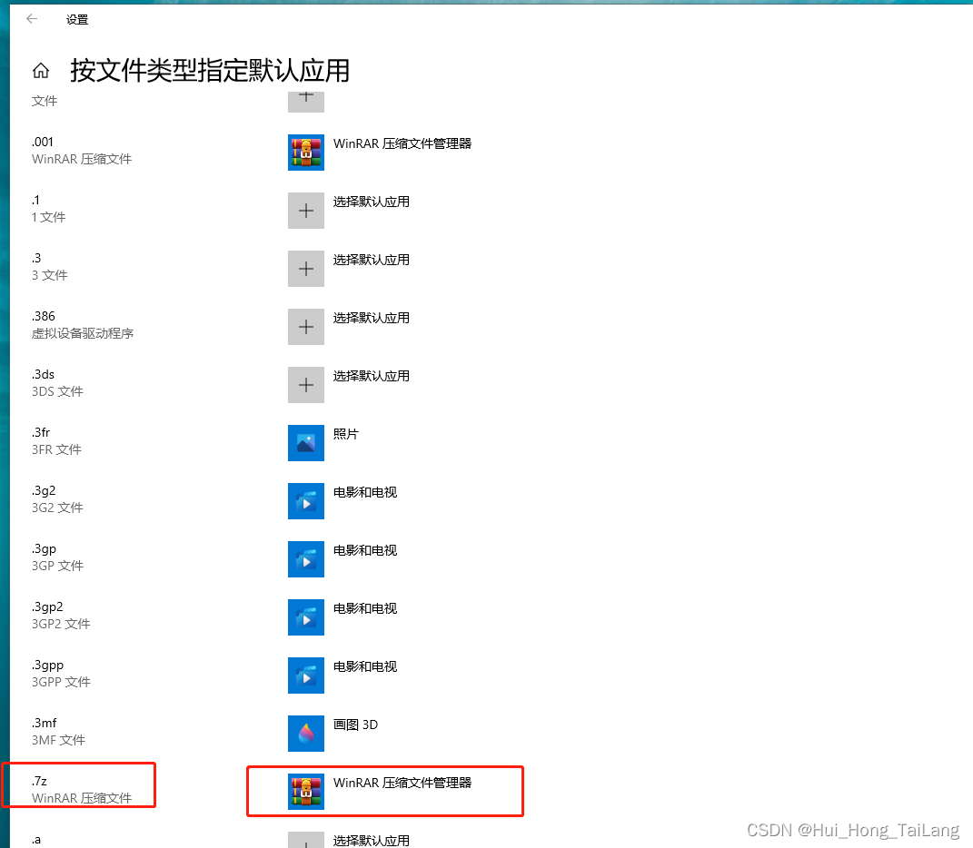Click 电影和电视 label for .3g2
Image resolution: width=973 pixels, height=848 pixels.
tap(365, 492)
